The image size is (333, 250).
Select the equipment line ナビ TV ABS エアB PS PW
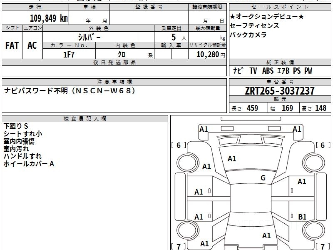pyautogui.click(x=272, y=71)
